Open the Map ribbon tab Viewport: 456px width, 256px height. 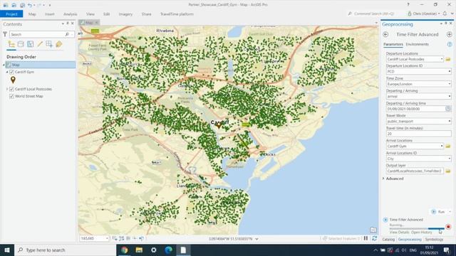[x=32, y=14]
